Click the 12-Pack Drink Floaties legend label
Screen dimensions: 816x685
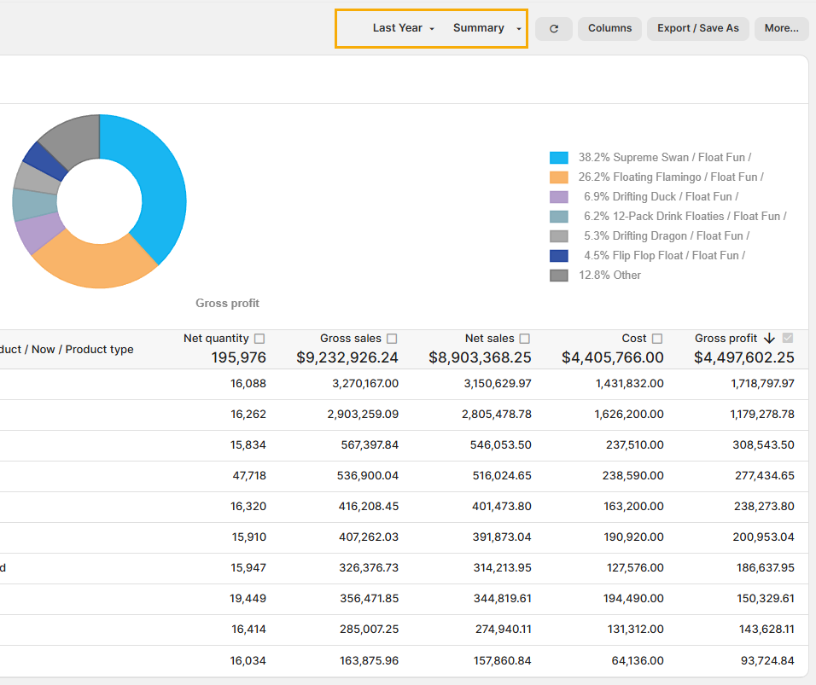[685, 217]
